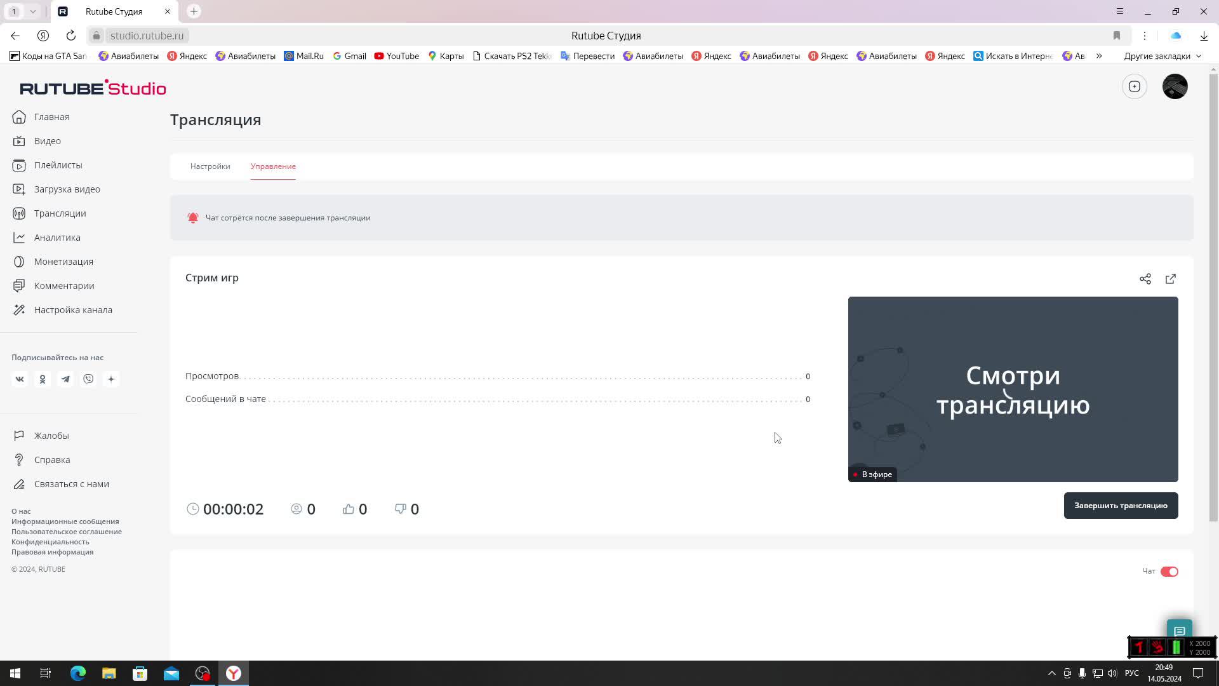
Task: Expand Другие закладки bookmarks folder
Action: tap(1162, 56)
